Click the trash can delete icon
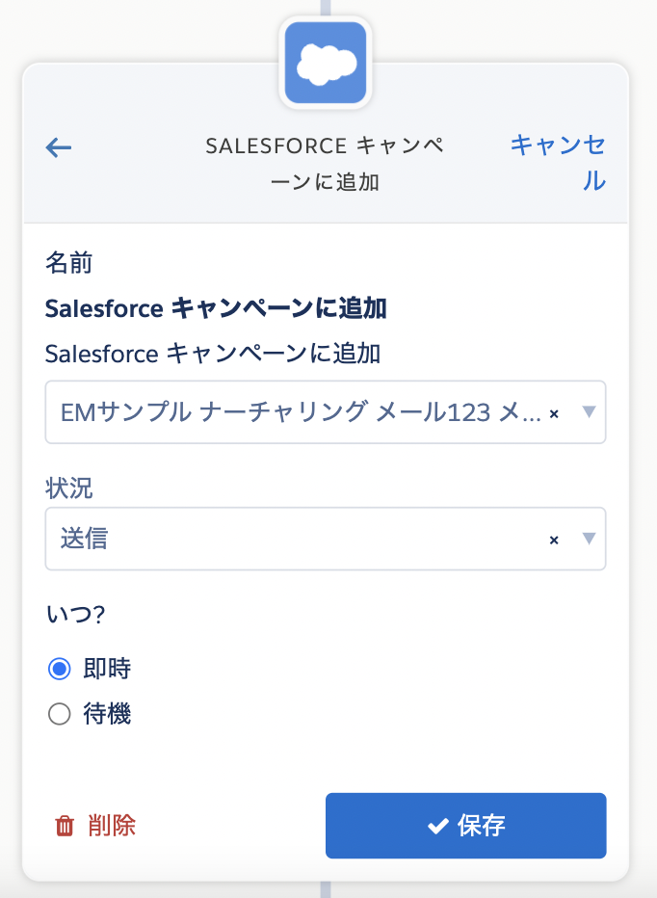Viewport: 657px width, 898px height. pos(65,826)
